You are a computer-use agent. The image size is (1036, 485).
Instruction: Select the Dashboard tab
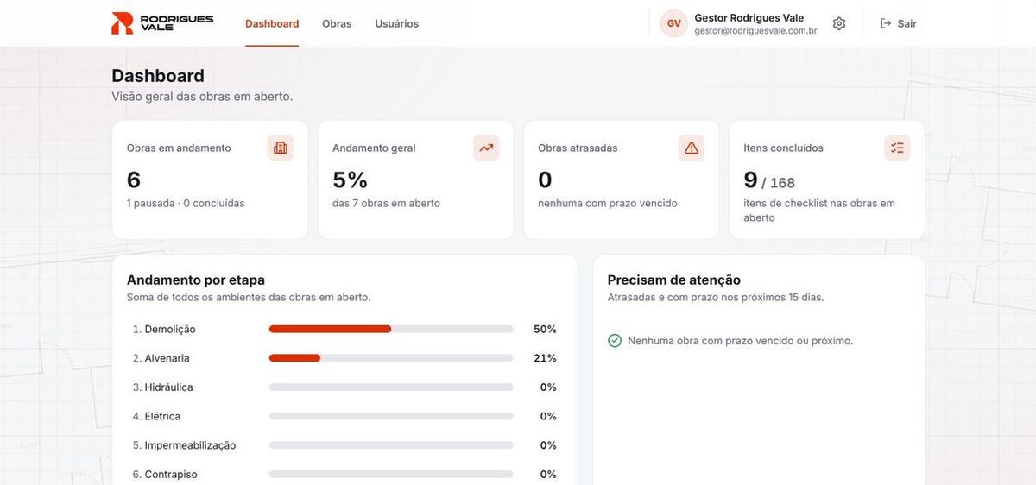pos(272,23)
